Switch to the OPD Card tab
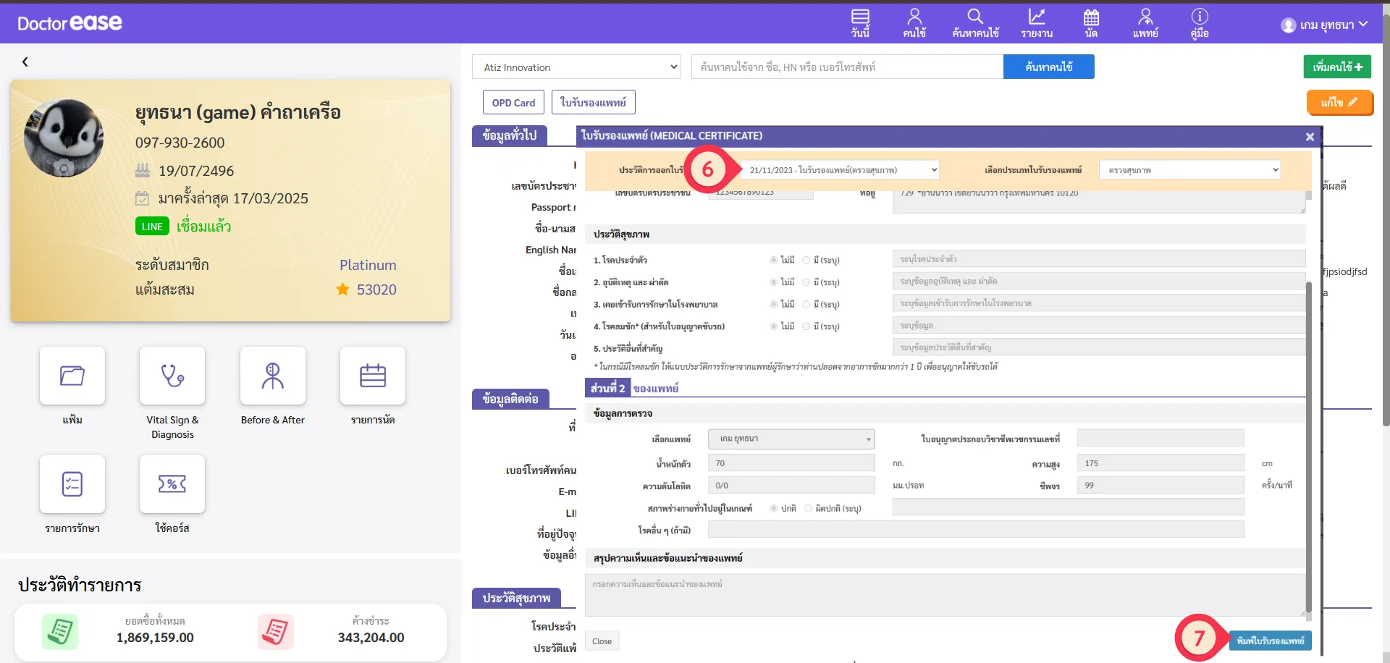Screen dimensions: 1390x663 tap(513, 103)
